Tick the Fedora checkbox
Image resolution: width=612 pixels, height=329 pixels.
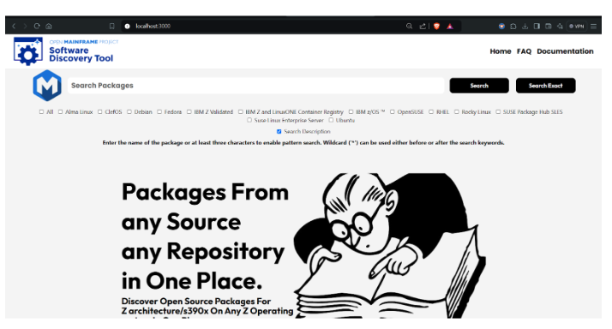tap(159, 112)
